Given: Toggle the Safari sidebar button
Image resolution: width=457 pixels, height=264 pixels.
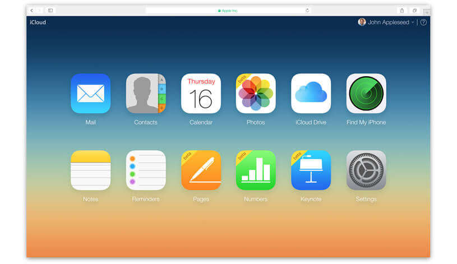Looking at the screenshot, I should (x=50, y=11).
